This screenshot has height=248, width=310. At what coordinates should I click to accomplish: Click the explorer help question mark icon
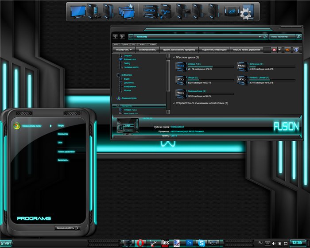pos(296,50)
